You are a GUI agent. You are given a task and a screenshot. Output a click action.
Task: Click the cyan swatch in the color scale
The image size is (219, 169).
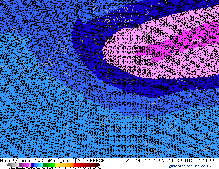pyautogui.click(x=42, y=165)
